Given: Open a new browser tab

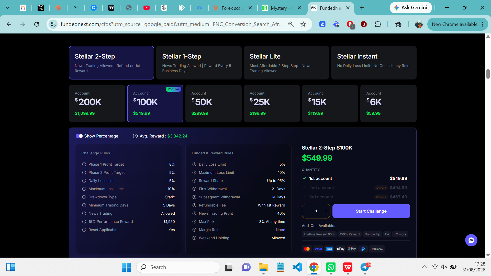Looking at the screenshot, I should click(362, 8).
